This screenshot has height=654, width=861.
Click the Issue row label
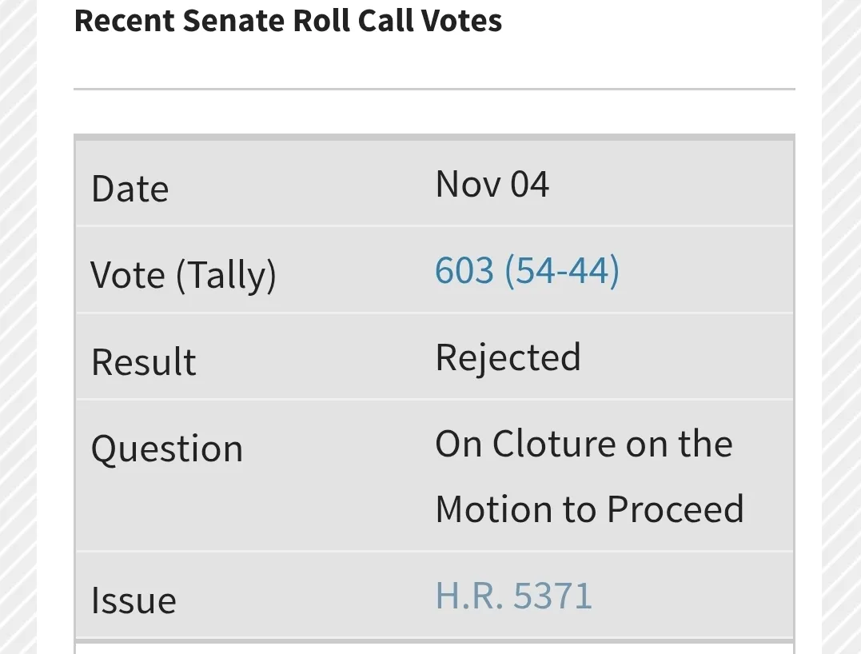(x=134, y=600)
